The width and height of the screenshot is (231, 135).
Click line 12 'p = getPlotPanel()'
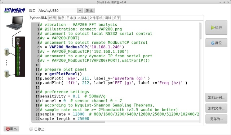tap(61, 74)
